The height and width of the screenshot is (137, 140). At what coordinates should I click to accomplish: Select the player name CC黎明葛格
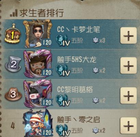pyautogui.click(x=75, y=90)
